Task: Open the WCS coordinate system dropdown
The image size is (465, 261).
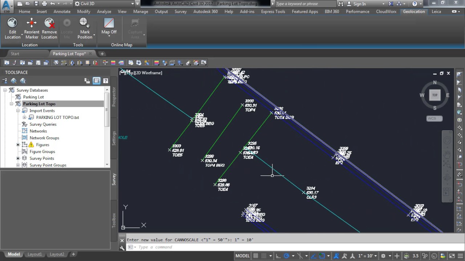Action: [x=434, y=119]
